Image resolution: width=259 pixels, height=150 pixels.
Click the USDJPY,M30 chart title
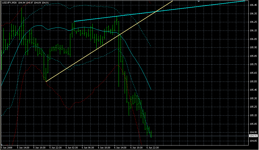pyautogui.click(x=9, y=3)
